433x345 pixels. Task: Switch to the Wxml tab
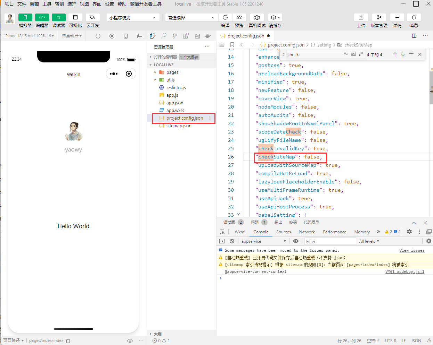240,232
